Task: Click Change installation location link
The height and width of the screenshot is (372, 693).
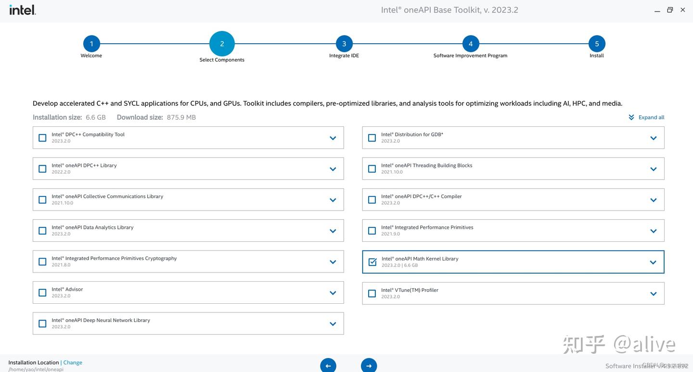Action: click(73, 362)
